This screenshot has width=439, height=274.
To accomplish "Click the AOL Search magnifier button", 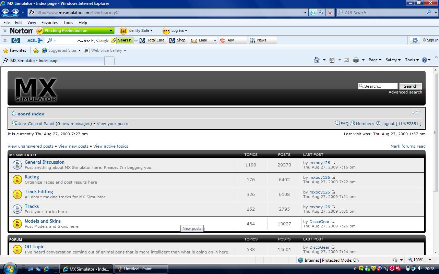I will pos(429,12).
